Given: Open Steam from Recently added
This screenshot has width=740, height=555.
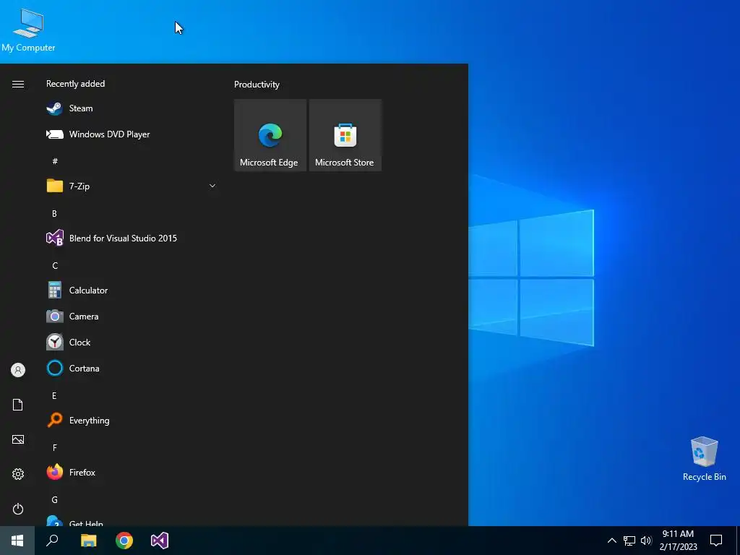Looking at the screenshot, I should tap(131, 108).
